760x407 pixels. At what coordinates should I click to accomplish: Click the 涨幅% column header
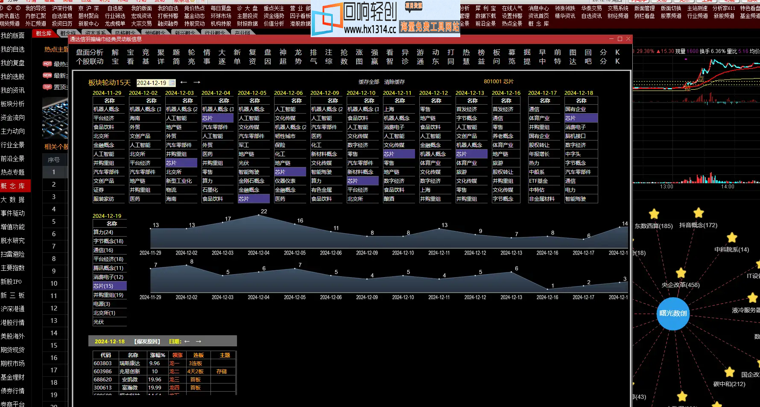(x=158, y=355)
